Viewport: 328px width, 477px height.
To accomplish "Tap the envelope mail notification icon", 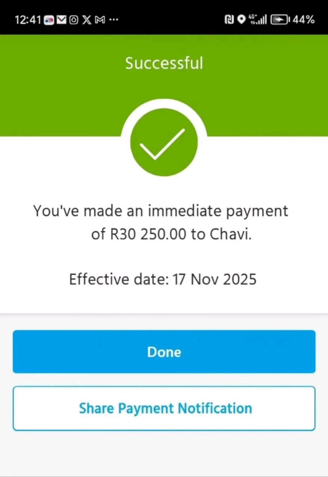I will tap(61, 20).
